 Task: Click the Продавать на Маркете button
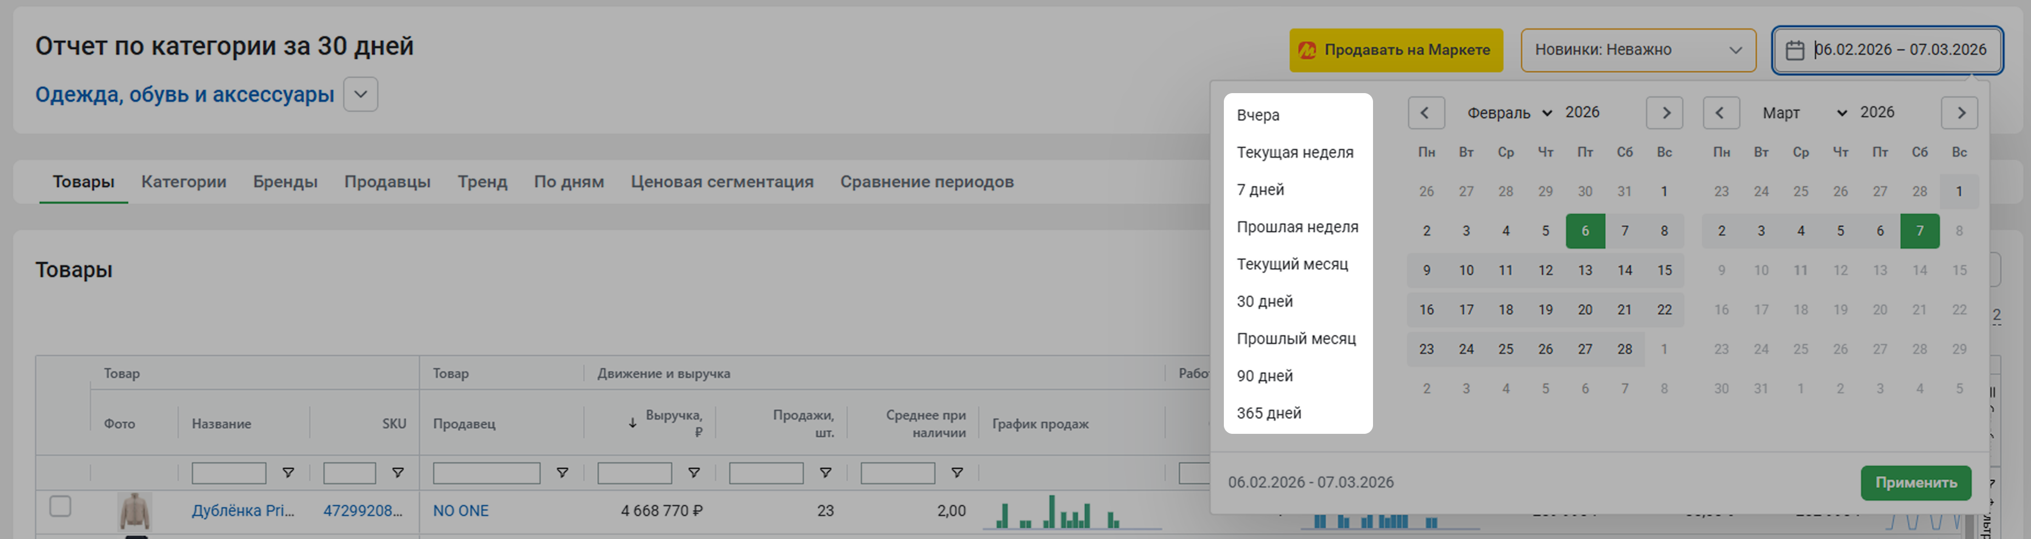[1395, 50]
